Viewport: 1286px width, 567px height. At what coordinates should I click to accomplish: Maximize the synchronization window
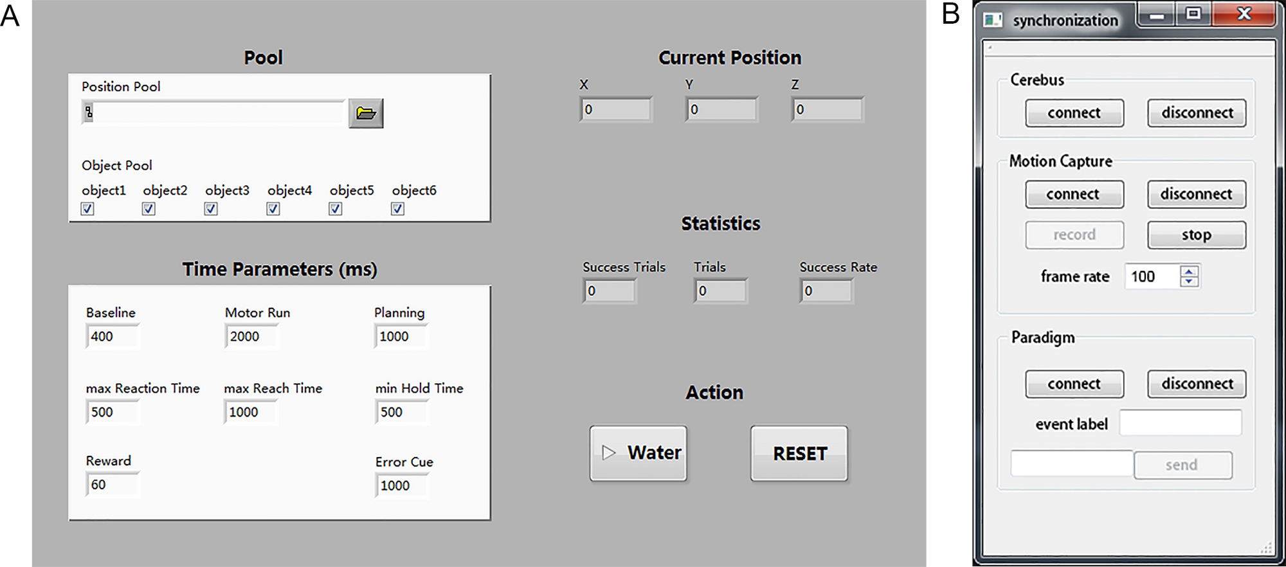[x=1193, y=14]
